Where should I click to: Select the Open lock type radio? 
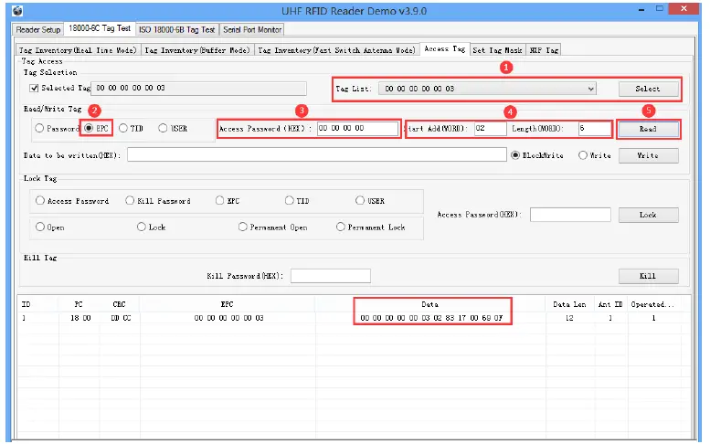tap(40, 227)
